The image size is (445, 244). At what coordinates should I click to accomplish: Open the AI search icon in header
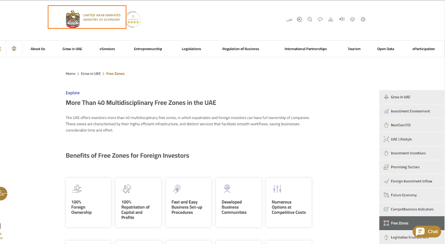point(300,19)
